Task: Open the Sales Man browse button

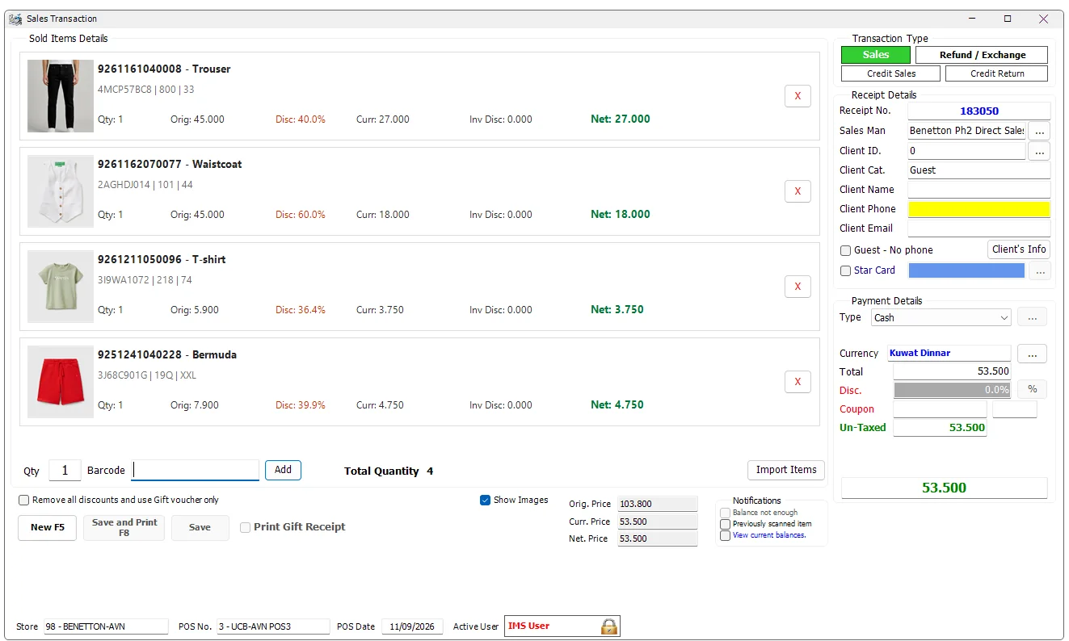Action: (1039, 131)
